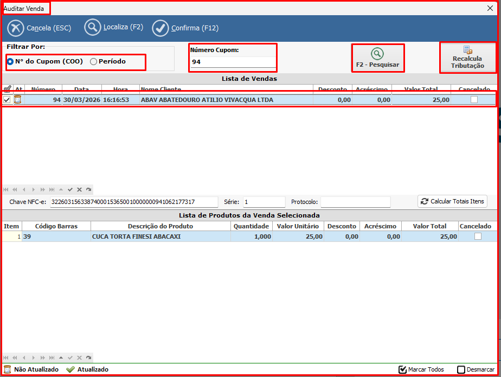Check the Cancelado box for CUCA TORTA item
Viewport: 501px width, 377px height.
coord(478,237)
